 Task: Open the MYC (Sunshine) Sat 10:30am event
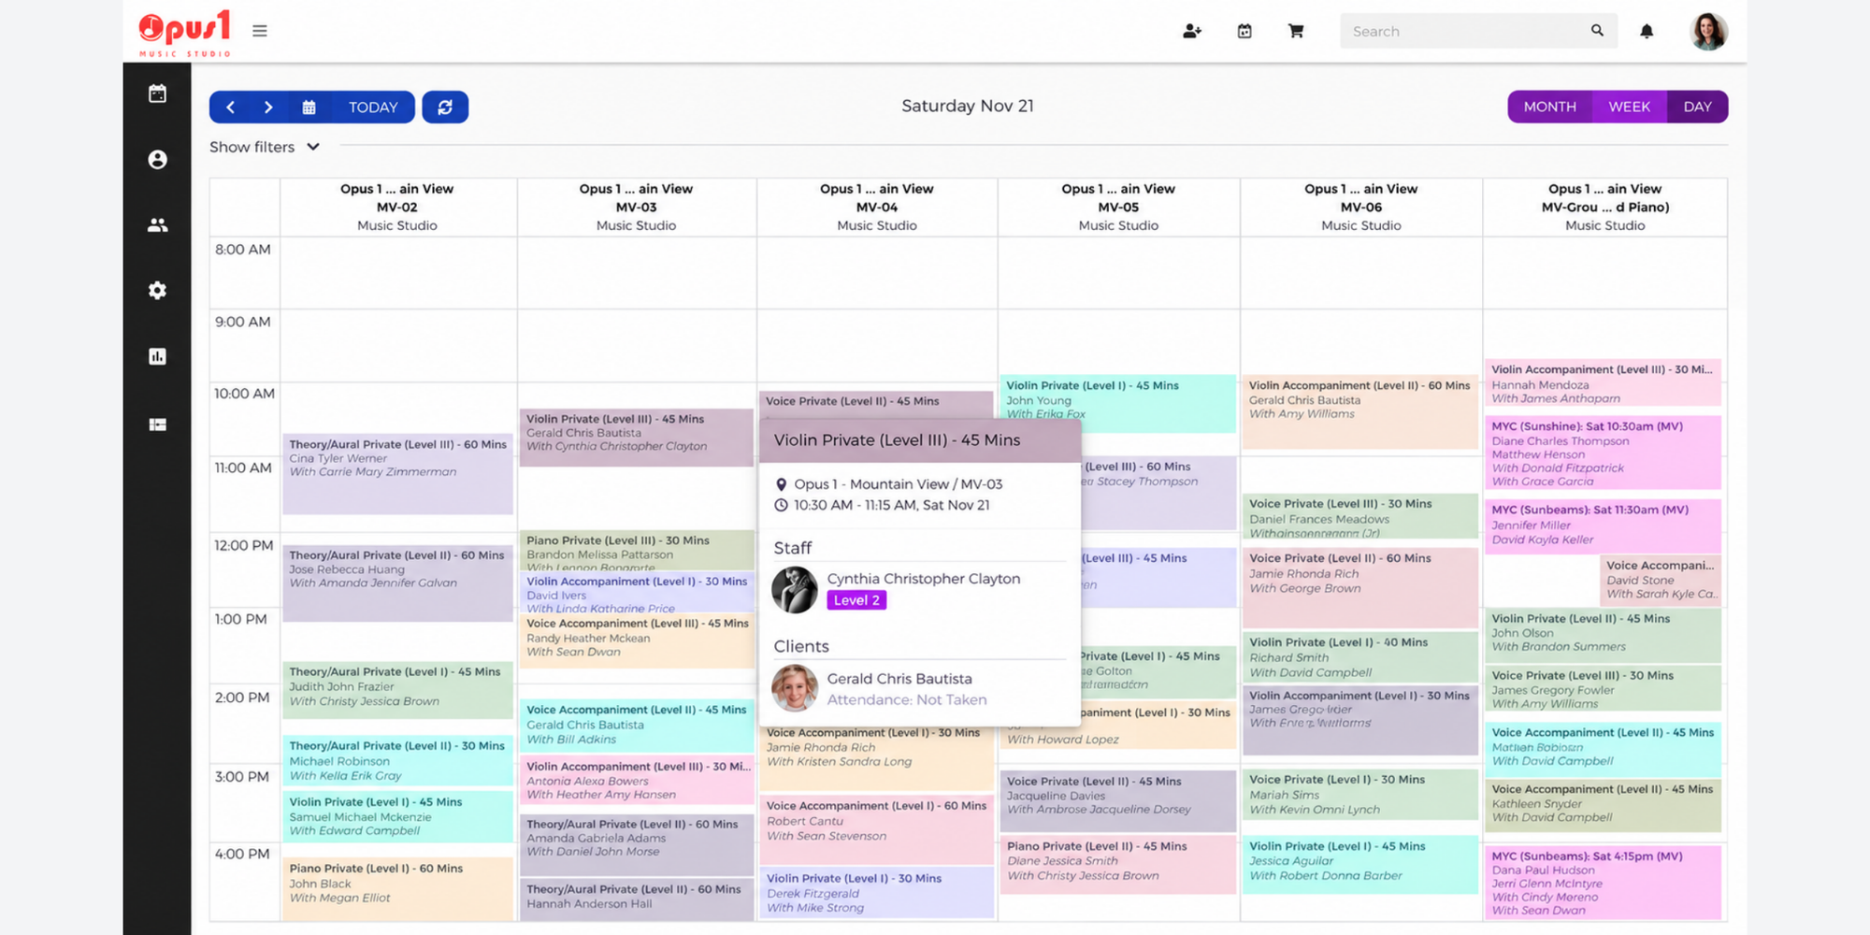tap(1603, 453)
